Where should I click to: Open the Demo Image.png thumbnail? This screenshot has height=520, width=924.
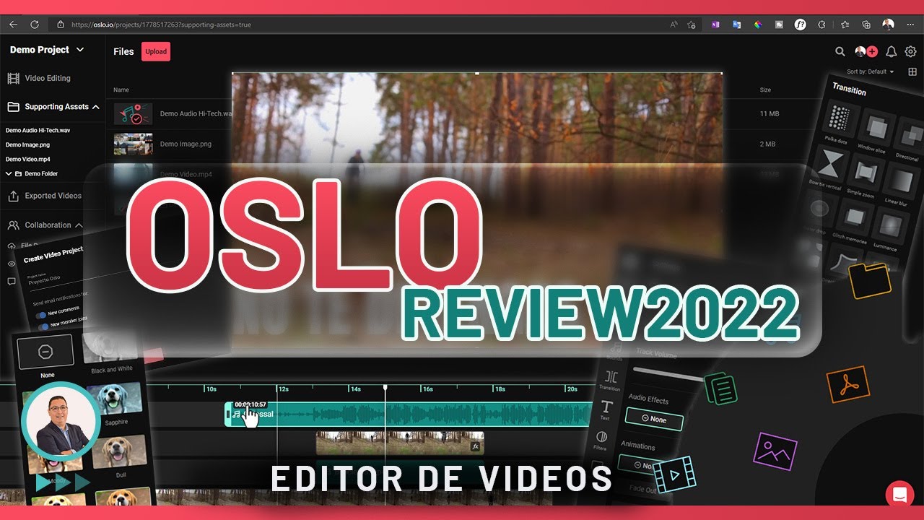click(133, 144)
